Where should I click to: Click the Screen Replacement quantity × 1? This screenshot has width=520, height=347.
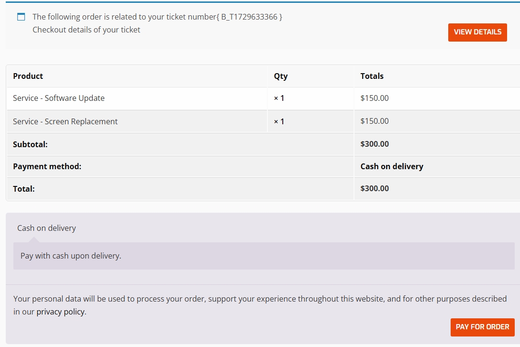coord(279,121)
